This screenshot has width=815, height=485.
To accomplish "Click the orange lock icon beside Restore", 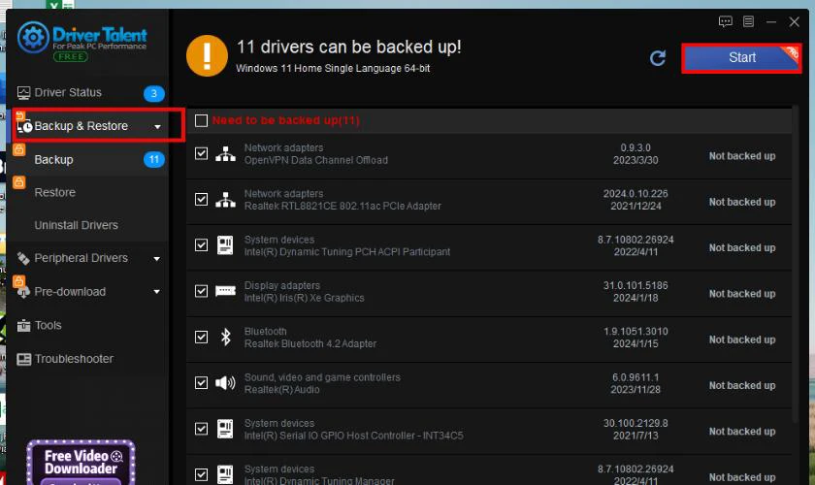I will [x=19, y=182].
